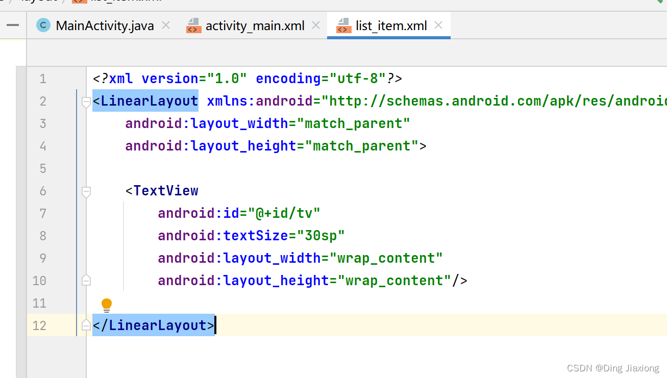This screenshot has height=378, width=667.
Task: Click line number 1 in the gutter
Action: 42,79
